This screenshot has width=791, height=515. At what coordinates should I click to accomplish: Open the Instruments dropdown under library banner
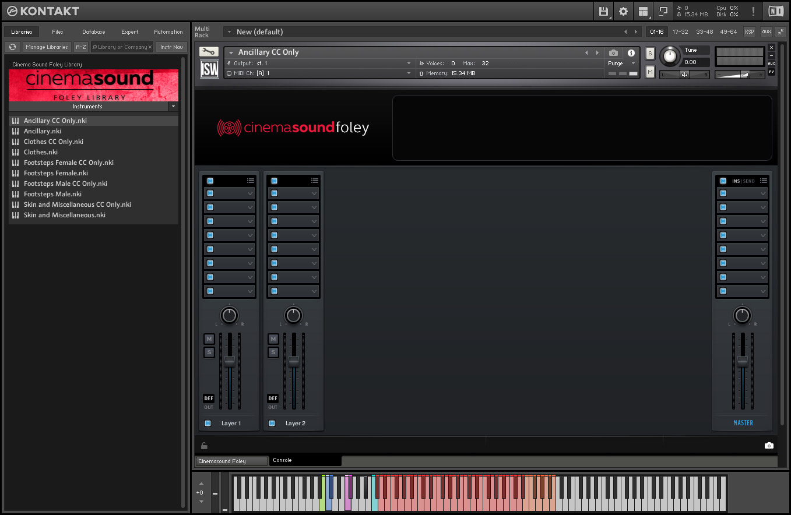pos(173,107)
